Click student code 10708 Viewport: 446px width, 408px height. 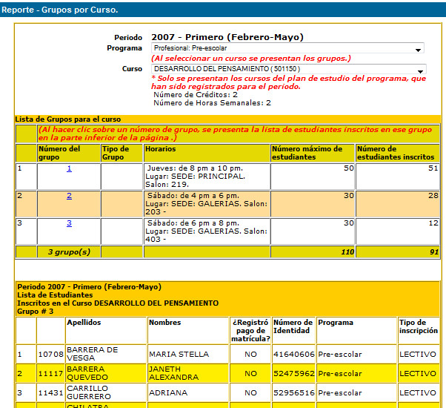pyautogui.click(x=50, y=354)
